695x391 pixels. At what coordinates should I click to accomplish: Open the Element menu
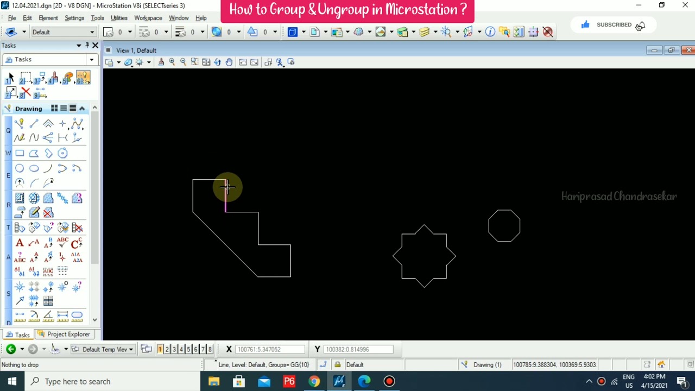point(48,18)
